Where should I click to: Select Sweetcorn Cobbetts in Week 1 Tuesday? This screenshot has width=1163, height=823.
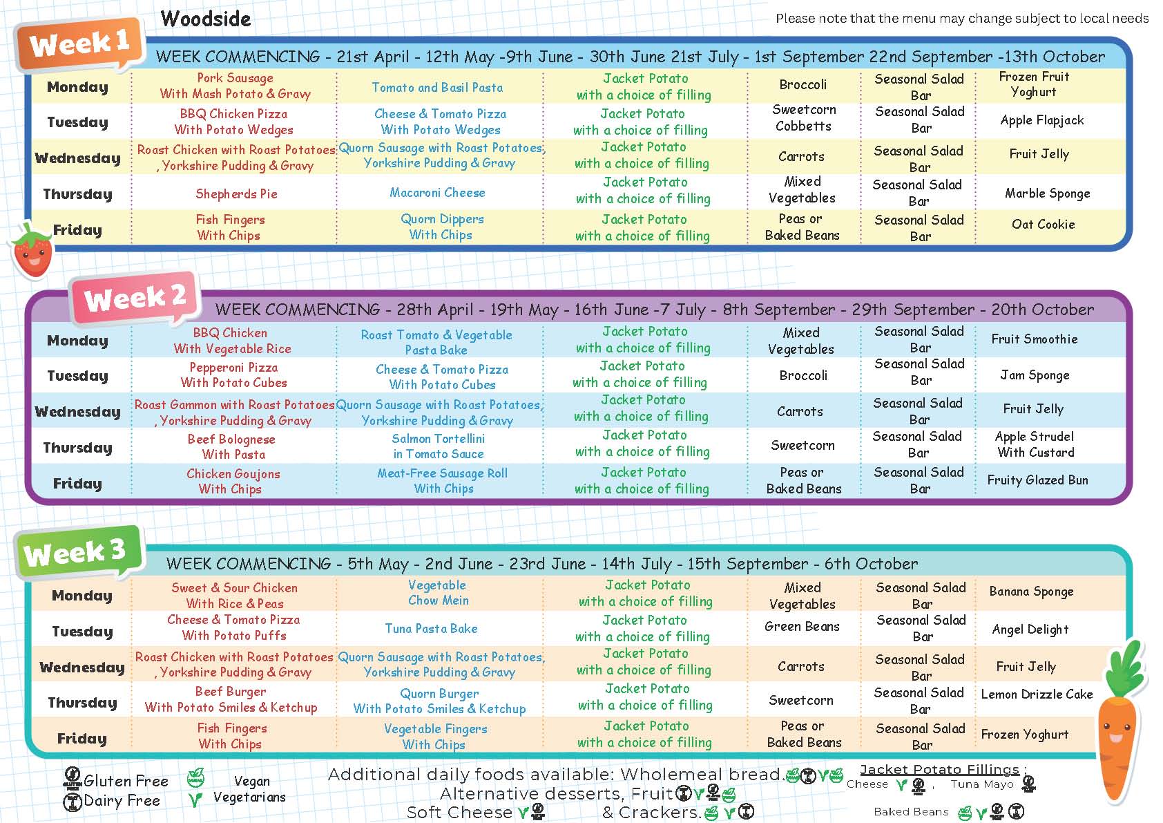804,118
